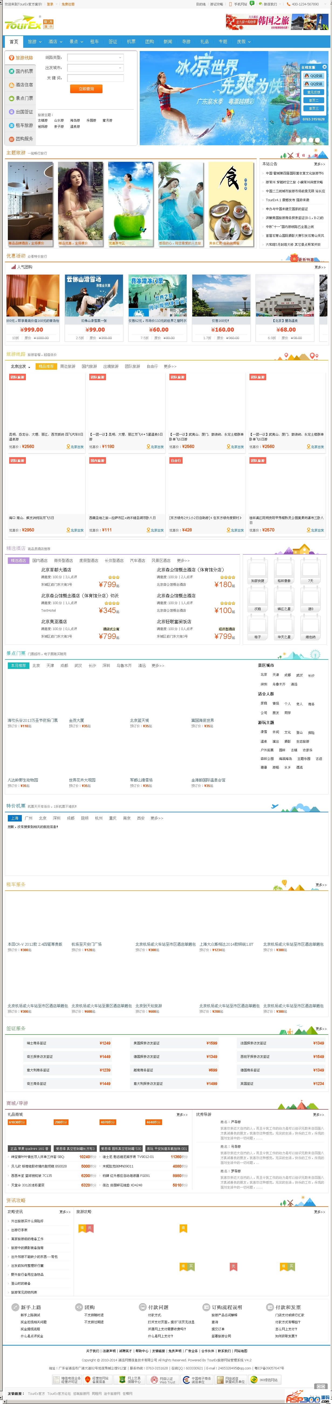
Task: Open the 食 food theme thumbnail
Action: 231,204
